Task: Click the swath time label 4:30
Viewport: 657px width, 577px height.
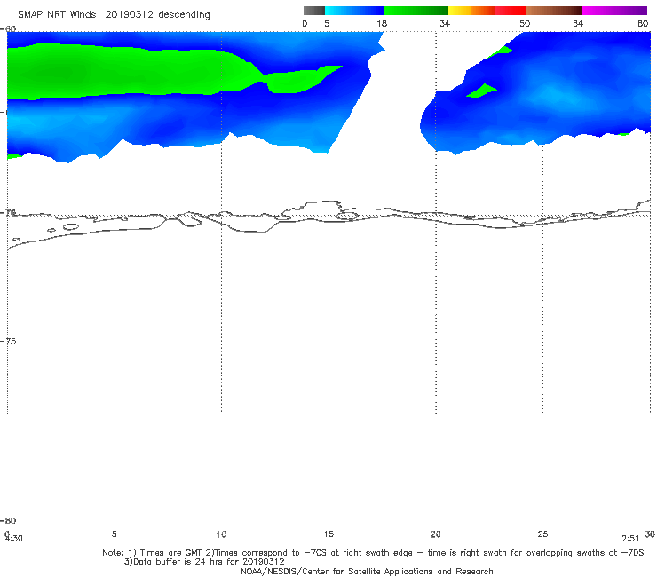Action: click(14, 539)
